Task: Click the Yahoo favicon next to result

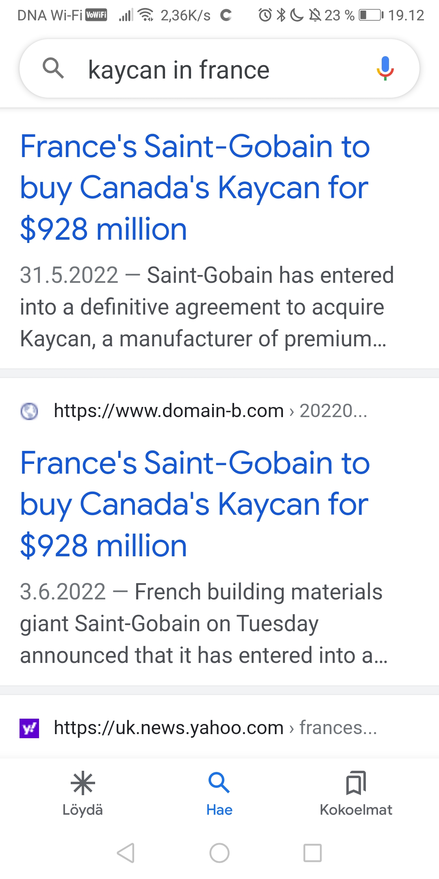Action: pyautogui.click(x=29, y=728)
